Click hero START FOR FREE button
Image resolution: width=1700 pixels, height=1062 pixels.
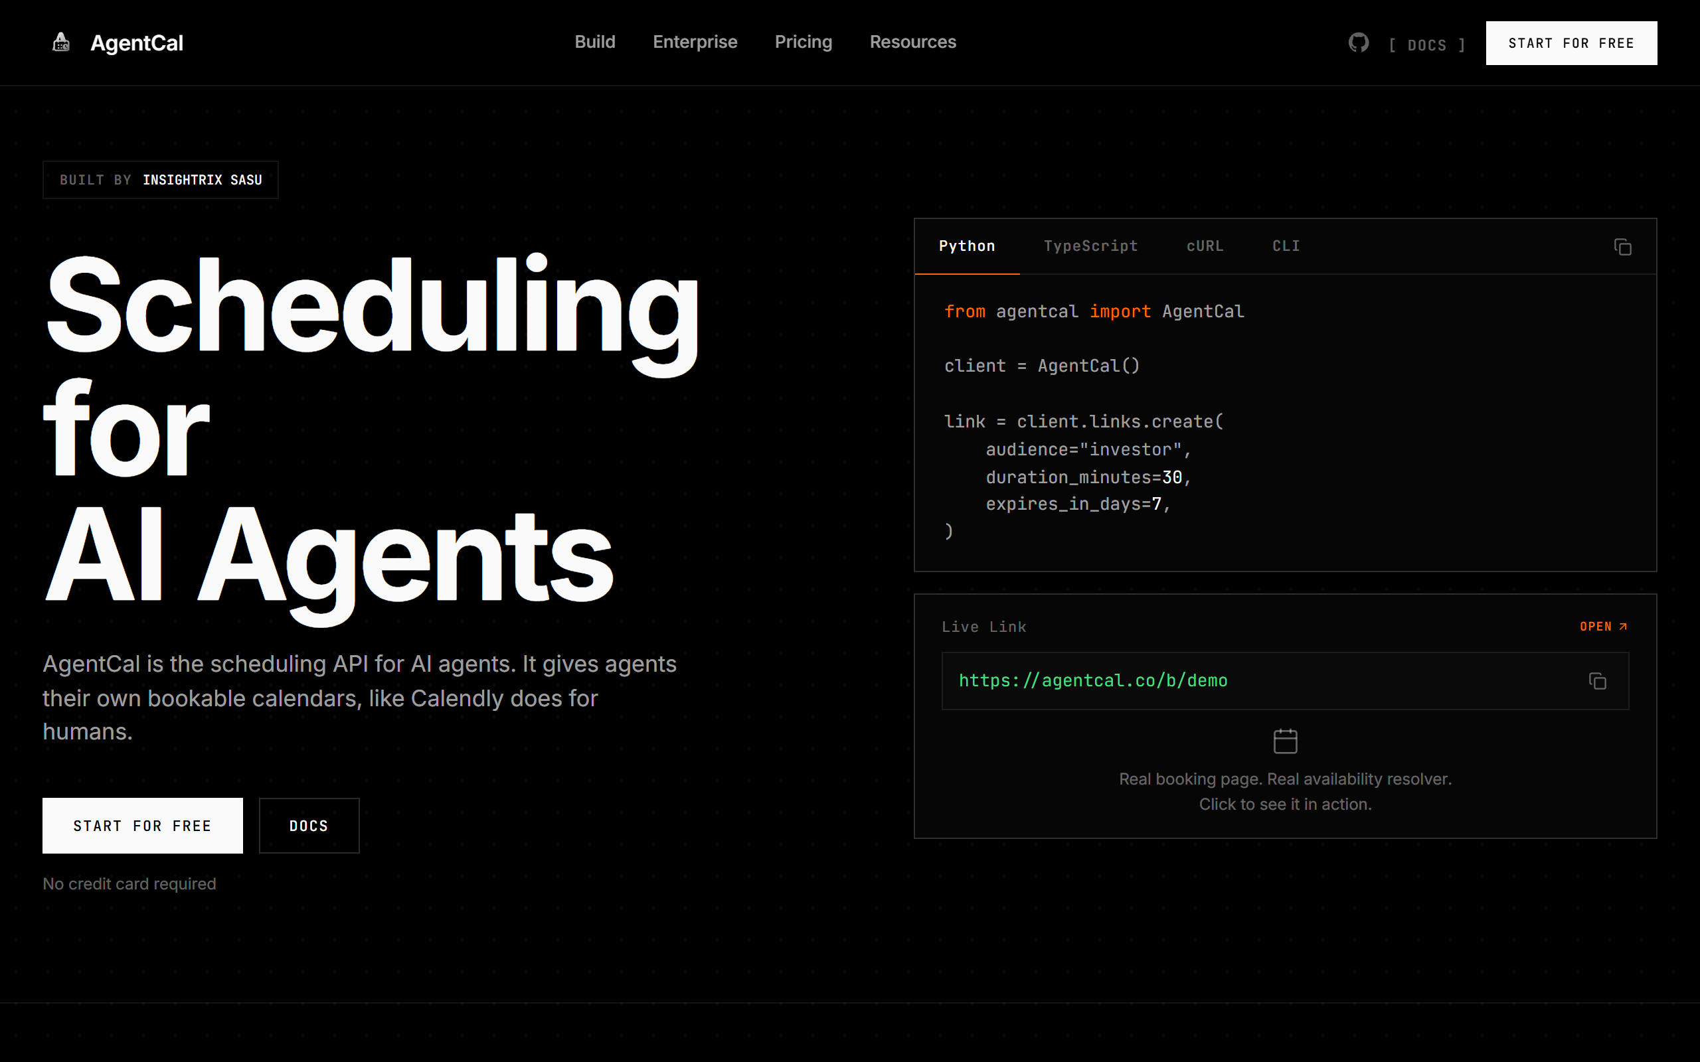(x=143, y=825)
